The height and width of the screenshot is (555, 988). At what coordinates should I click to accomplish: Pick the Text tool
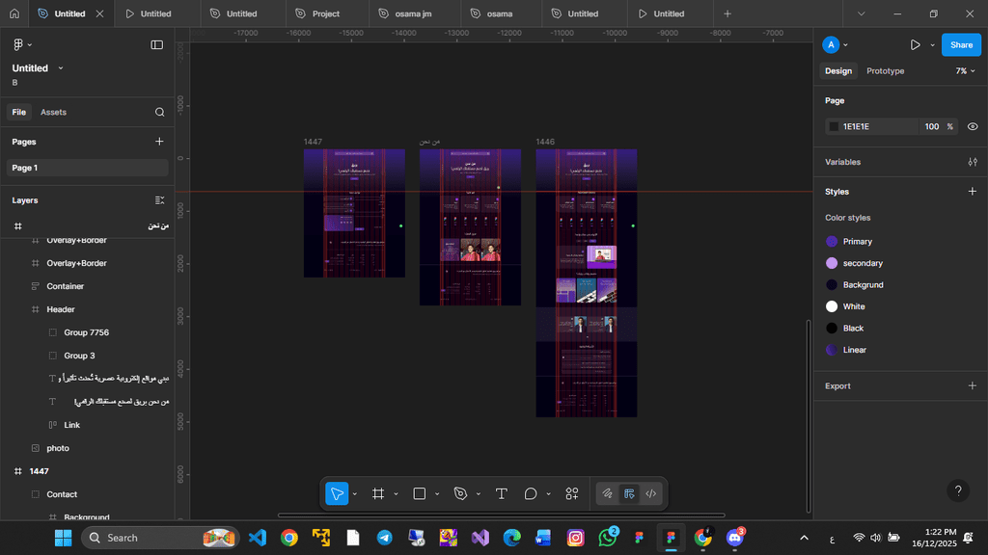(x=502, y=493)
